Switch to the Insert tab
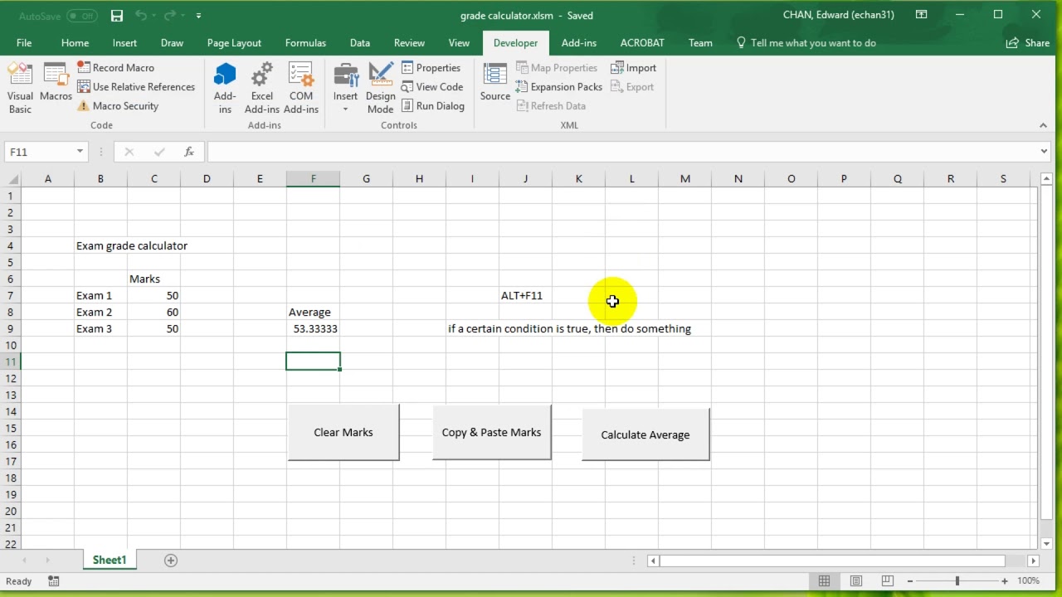1062x597 pixels. pyautogui.click(x=124, y=43)
